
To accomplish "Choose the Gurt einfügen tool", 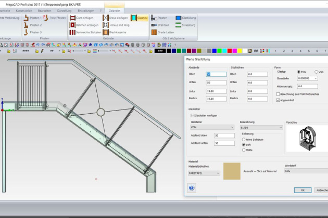I will tap(82, 18).
